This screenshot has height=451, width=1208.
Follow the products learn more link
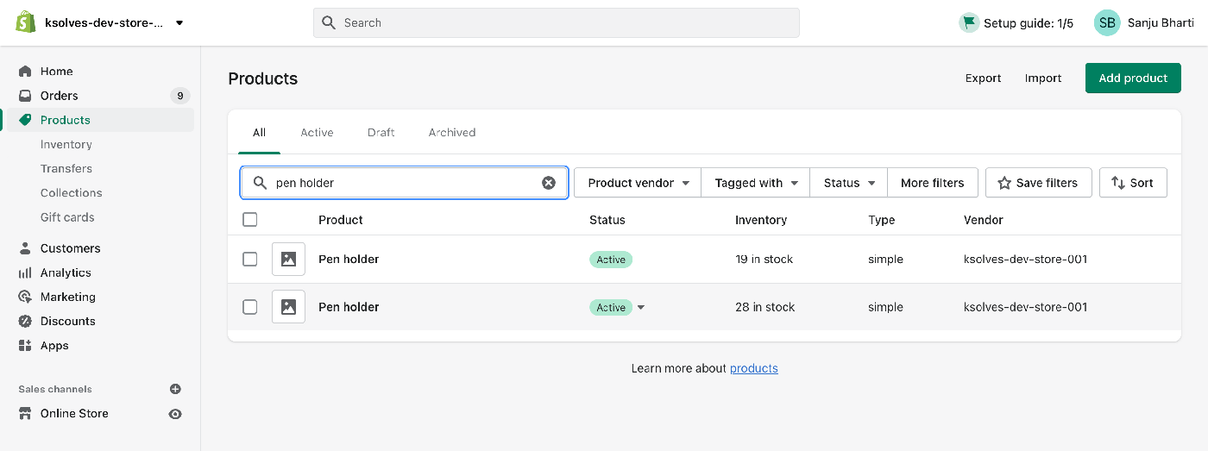point(754,368)
